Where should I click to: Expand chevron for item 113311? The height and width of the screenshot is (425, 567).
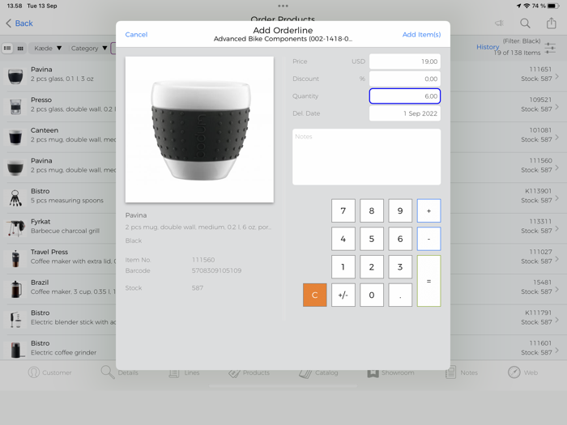[557, 228]
